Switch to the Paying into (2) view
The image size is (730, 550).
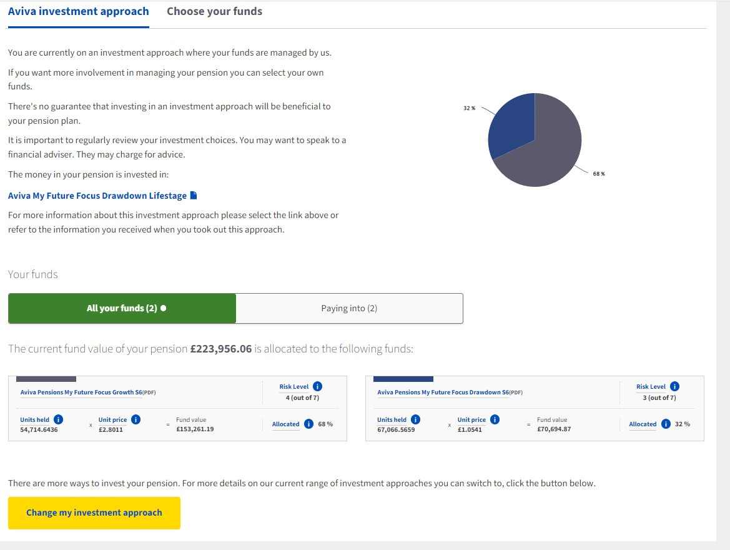[x=349, y=308]
